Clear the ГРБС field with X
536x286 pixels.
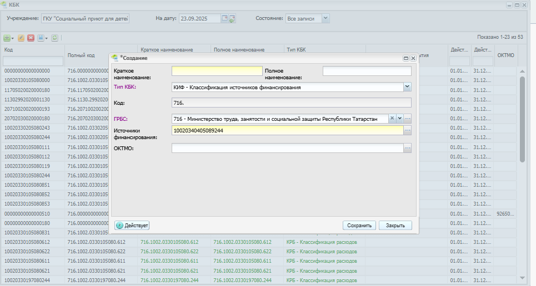392,119
